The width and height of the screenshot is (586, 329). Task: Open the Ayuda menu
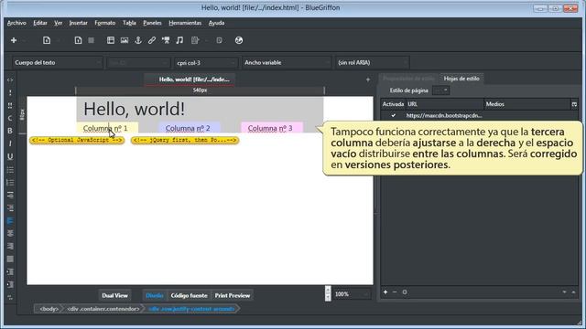pos(216,23)
